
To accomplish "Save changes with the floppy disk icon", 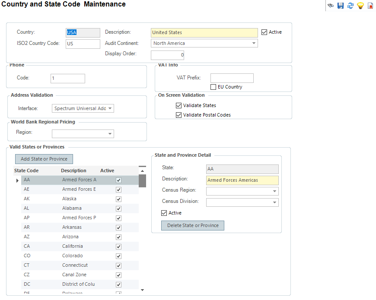I will point(341,6).
